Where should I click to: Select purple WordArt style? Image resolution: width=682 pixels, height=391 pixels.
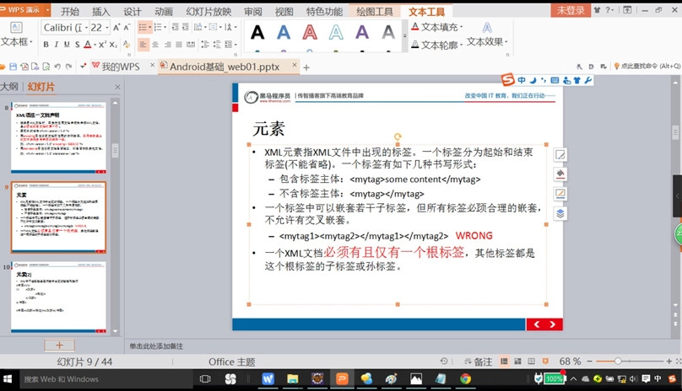coord(362,32)
